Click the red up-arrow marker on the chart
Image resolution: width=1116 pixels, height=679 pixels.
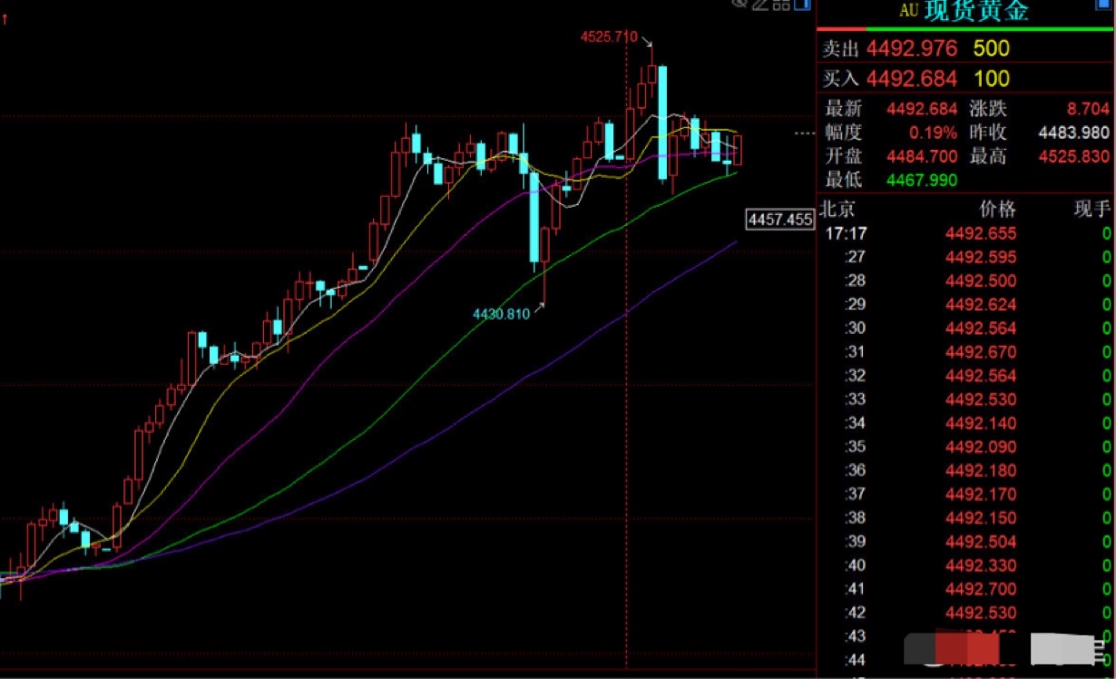(x=5, y=18)
